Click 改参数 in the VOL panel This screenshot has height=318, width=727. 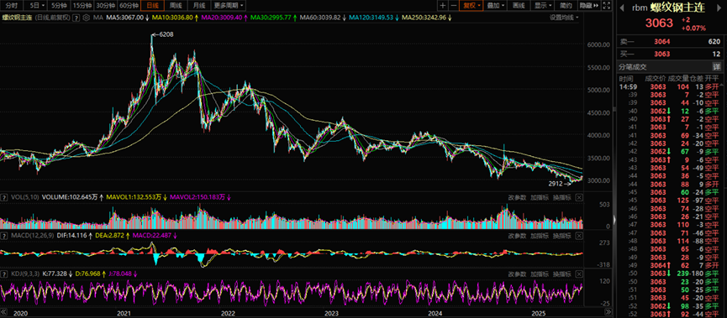click(x=517, y=197)
